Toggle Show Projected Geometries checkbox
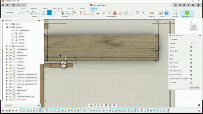The height and width of the screenshot is (114, 203). click(191, 79)
